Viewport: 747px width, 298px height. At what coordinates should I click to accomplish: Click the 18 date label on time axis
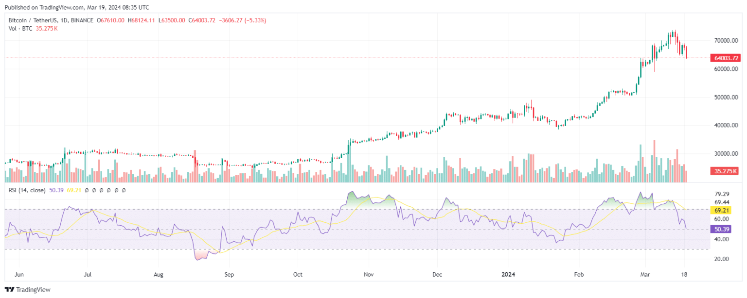(684, 274)
